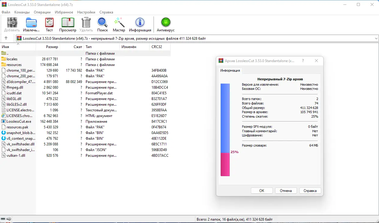The height and width of the screenshot is (223, 379).
Task: Open Поиск magnifier tool
Action: pyautogui.click(x=102, y=22)
